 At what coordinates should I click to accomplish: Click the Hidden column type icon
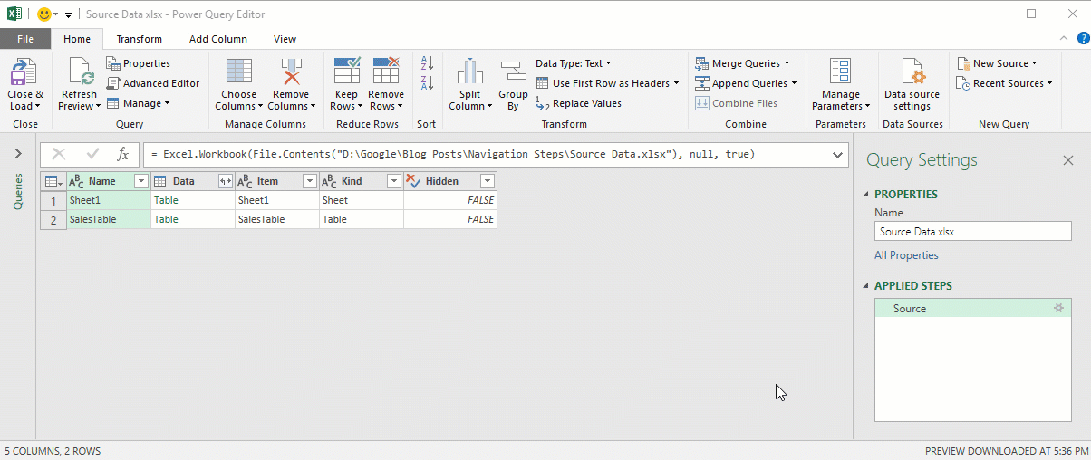pos(414,181)
